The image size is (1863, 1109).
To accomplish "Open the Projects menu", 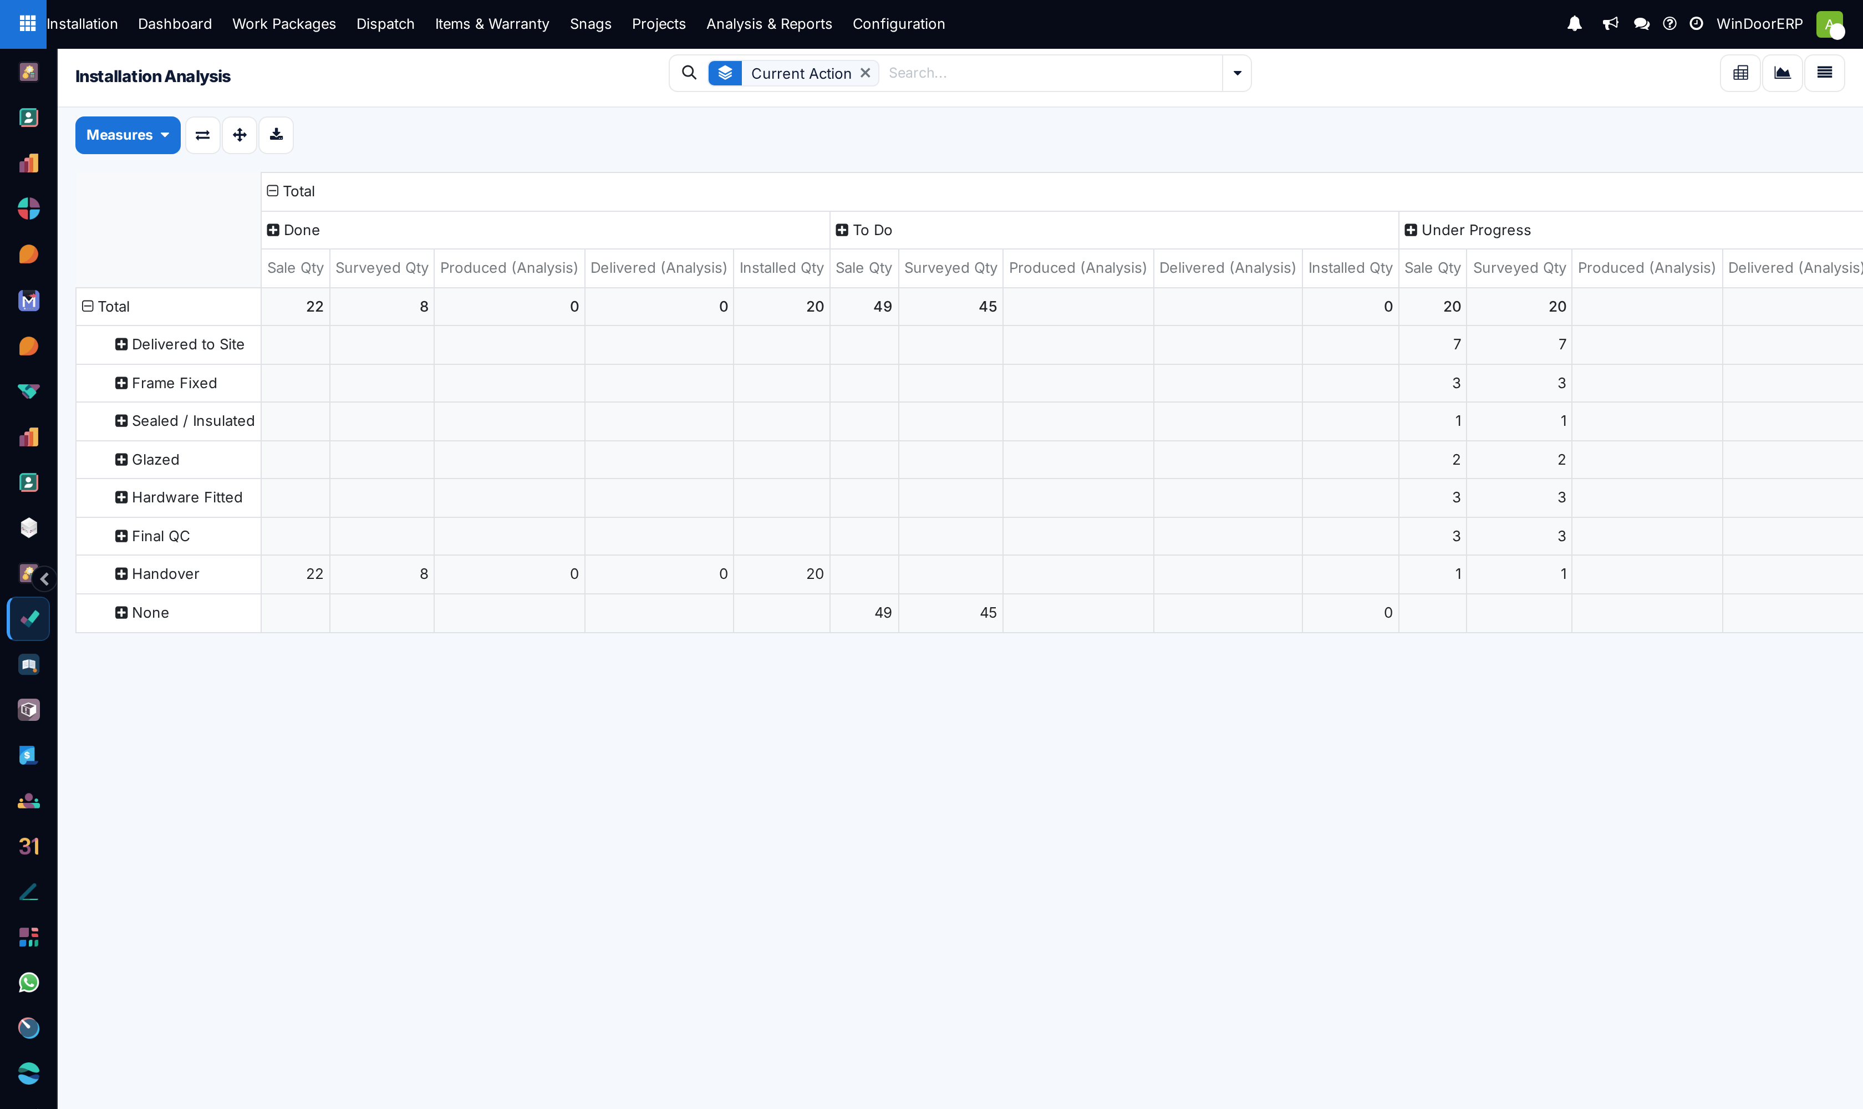I will [658, 24].
